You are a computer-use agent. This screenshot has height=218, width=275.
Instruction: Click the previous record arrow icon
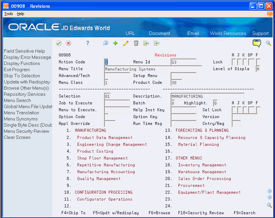[x=146, y=43]
